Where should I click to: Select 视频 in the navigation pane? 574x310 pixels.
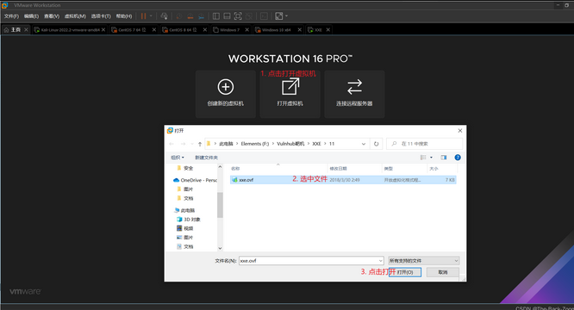pyautogui.click(x=184, y=228)
